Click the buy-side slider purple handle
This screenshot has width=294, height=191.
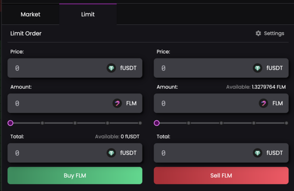tap(11, 123)
